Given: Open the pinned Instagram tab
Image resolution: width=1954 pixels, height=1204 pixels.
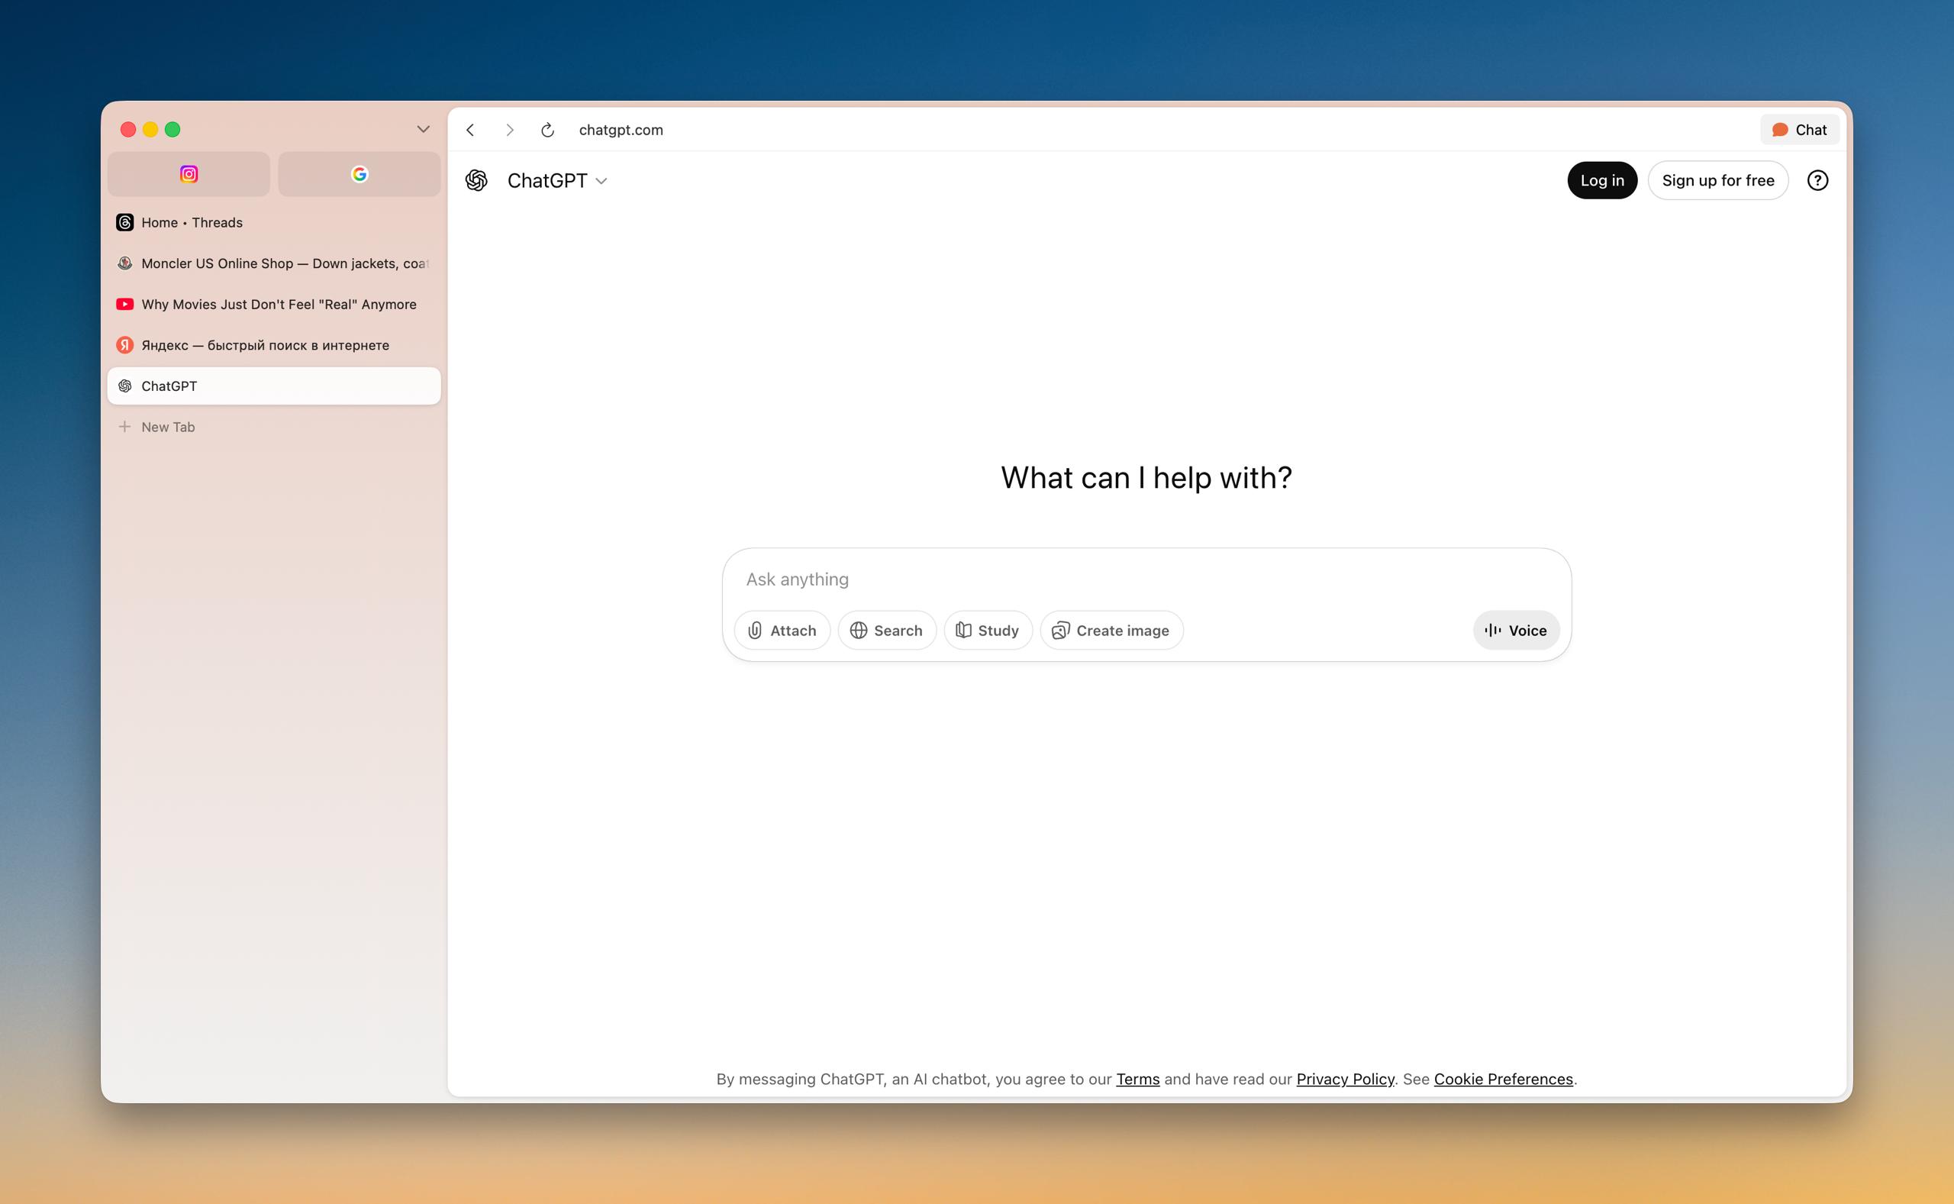Looking at the screenshot, I should [189, 173].
